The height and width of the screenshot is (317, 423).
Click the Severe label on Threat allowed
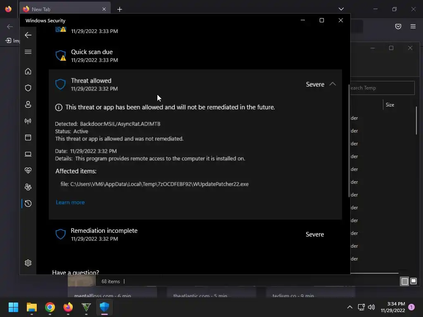315,84
